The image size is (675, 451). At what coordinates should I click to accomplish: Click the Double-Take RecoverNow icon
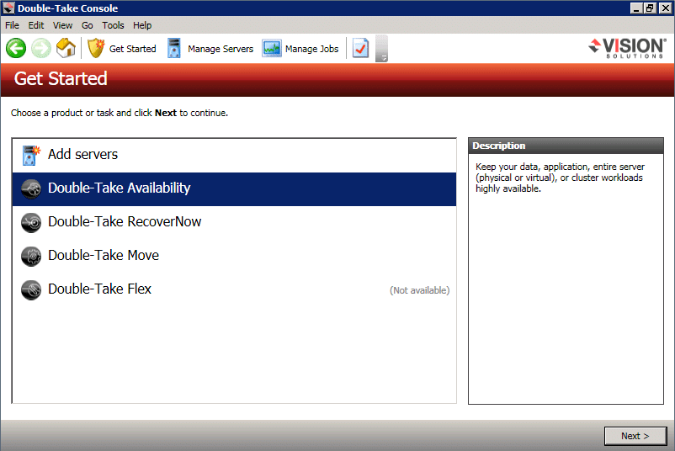31,222
